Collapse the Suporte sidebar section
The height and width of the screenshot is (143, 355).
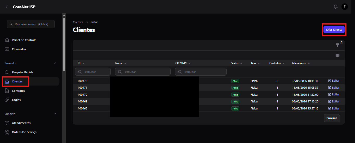[55, 114]
